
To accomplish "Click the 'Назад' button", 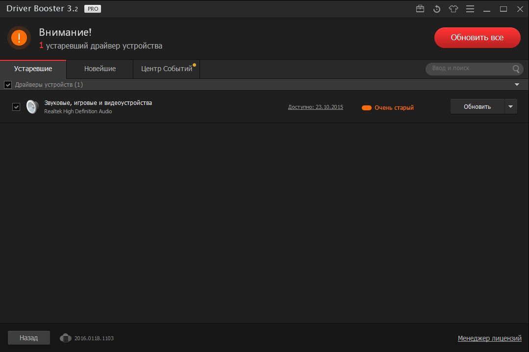I will (x=28, y=338).
